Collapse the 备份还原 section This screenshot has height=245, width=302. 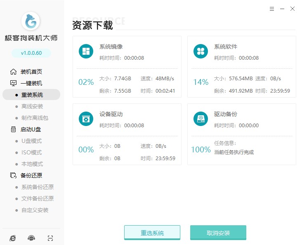pos(31,175)
